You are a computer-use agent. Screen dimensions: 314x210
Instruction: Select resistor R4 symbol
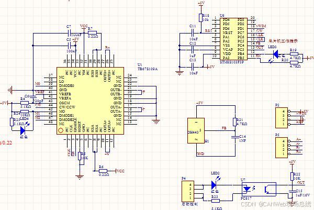pyautogui.click(x=25, y=103)
